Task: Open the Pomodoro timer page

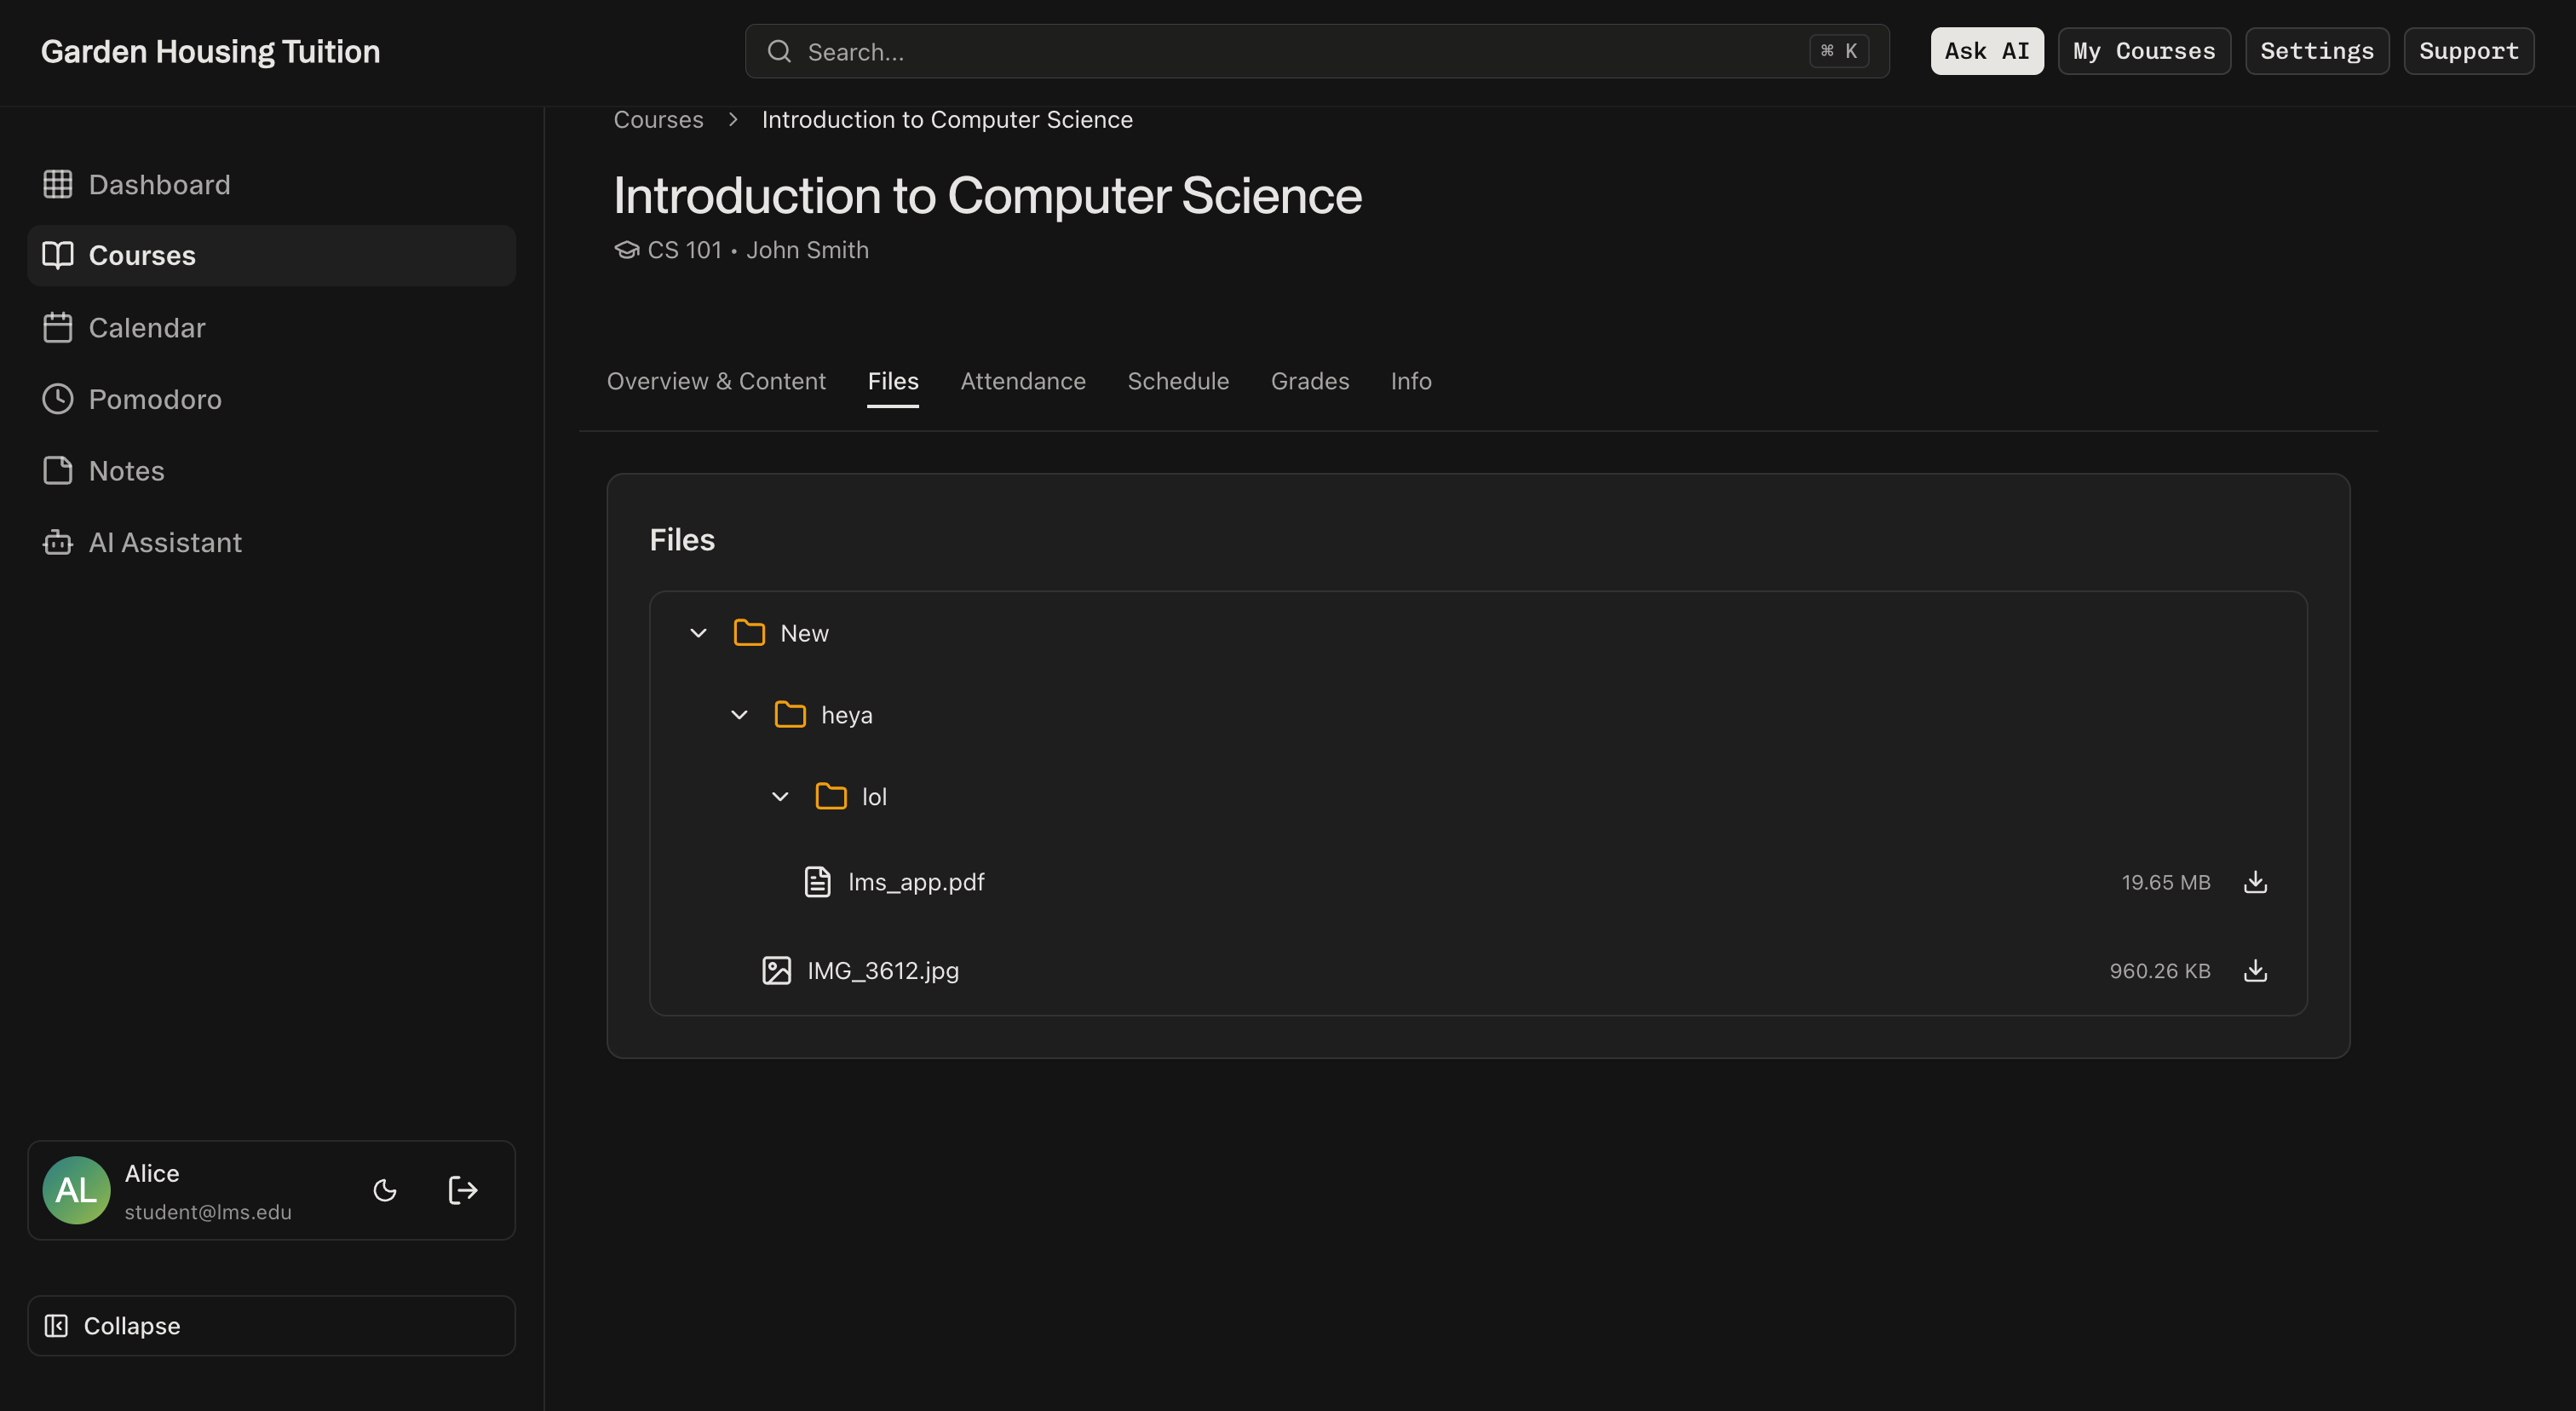Action: (155, 399)
